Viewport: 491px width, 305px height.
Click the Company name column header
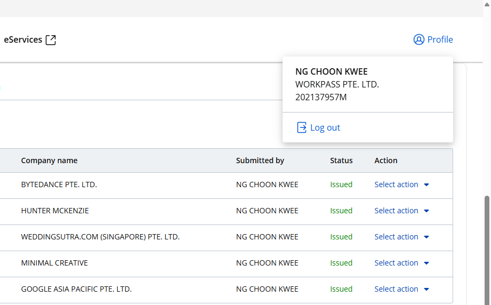[x=49, y=160]
